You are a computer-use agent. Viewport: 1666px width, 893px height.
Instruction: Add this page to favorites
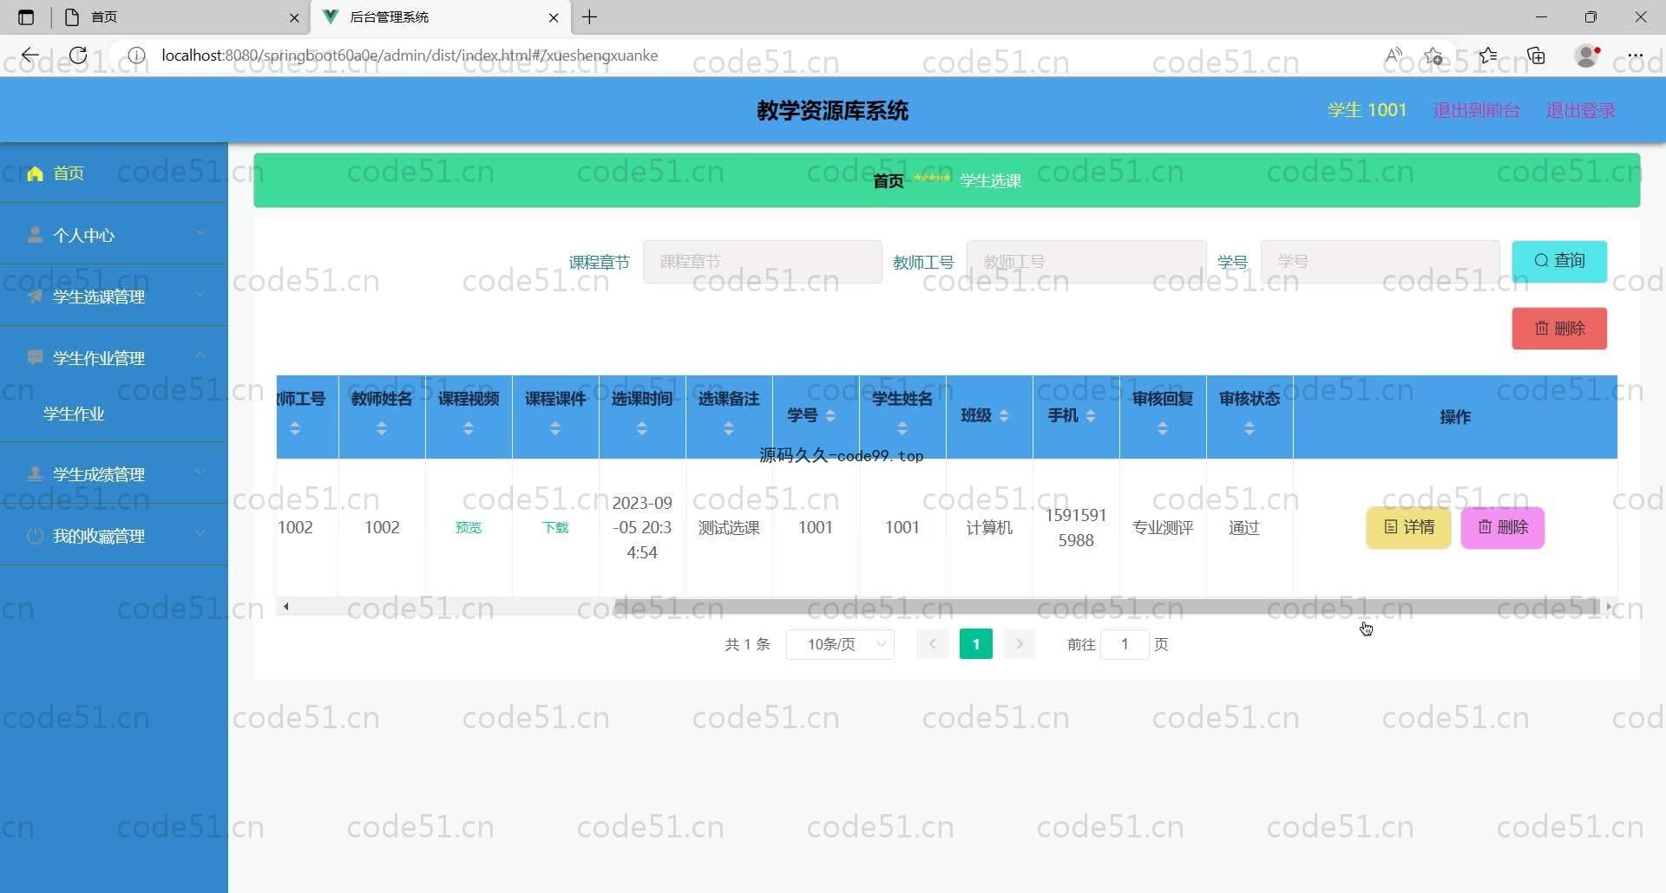(1433, 55)
